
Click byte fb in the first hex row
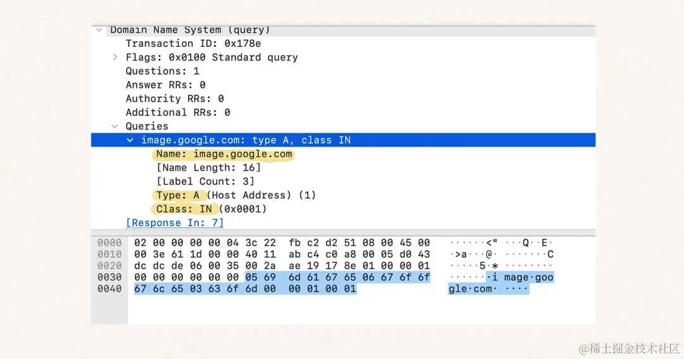click(294, 243)
